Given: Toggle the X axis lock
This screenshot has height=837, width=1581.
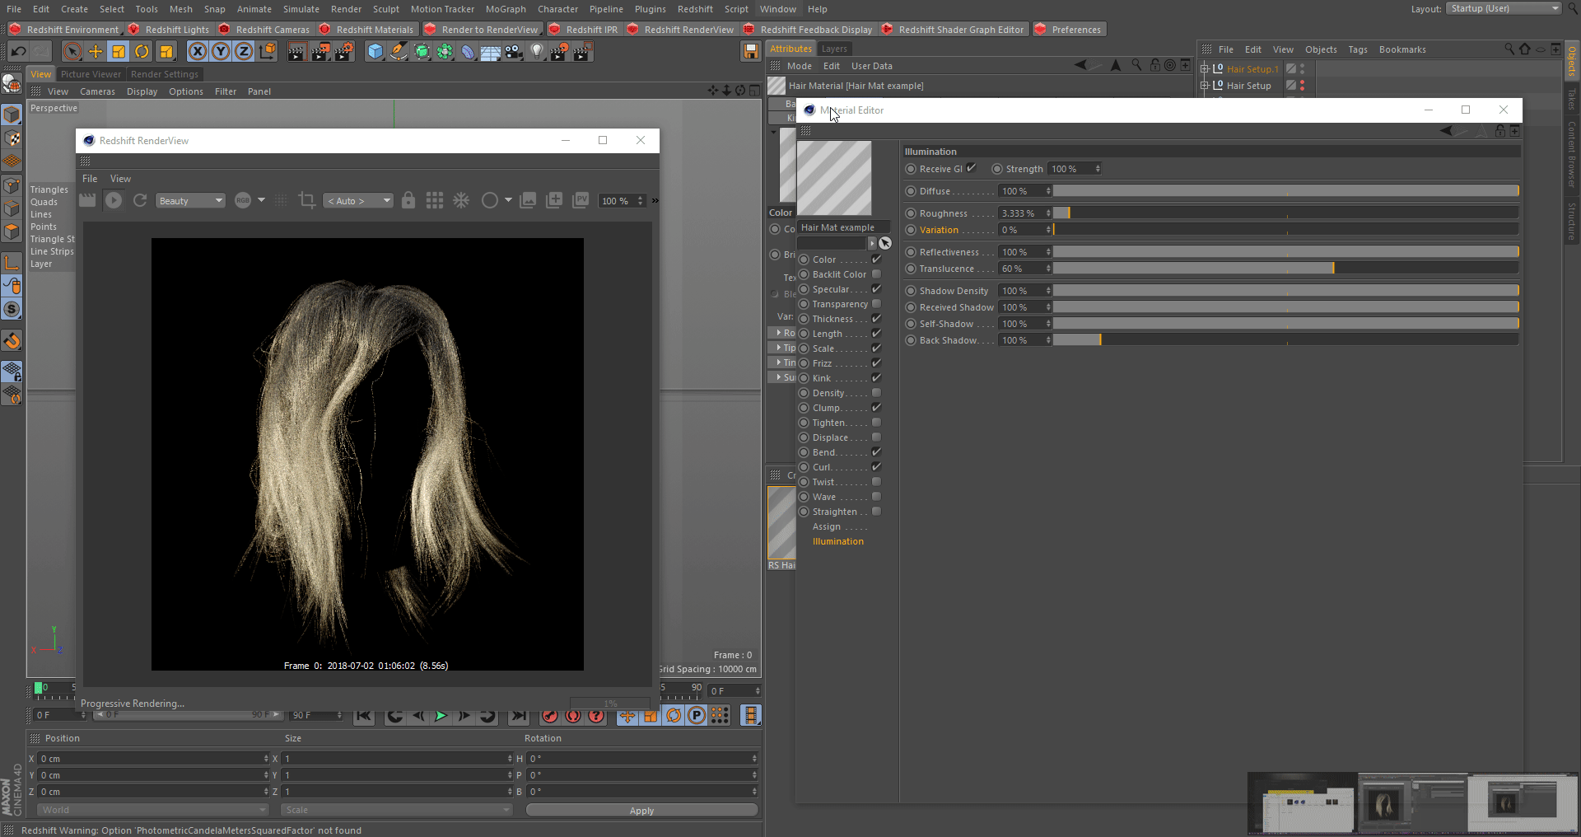Looking at the screenshot, I should click(198, 52).
